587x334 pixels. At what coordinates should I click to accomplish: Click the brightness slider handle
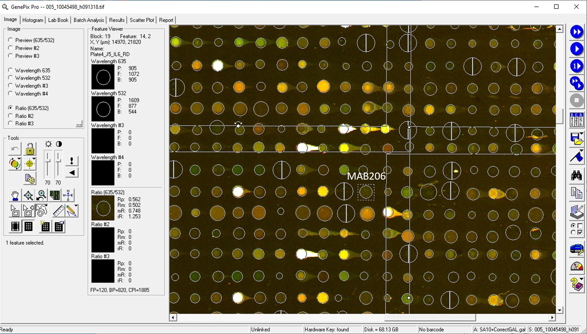[x=48, y=161]
